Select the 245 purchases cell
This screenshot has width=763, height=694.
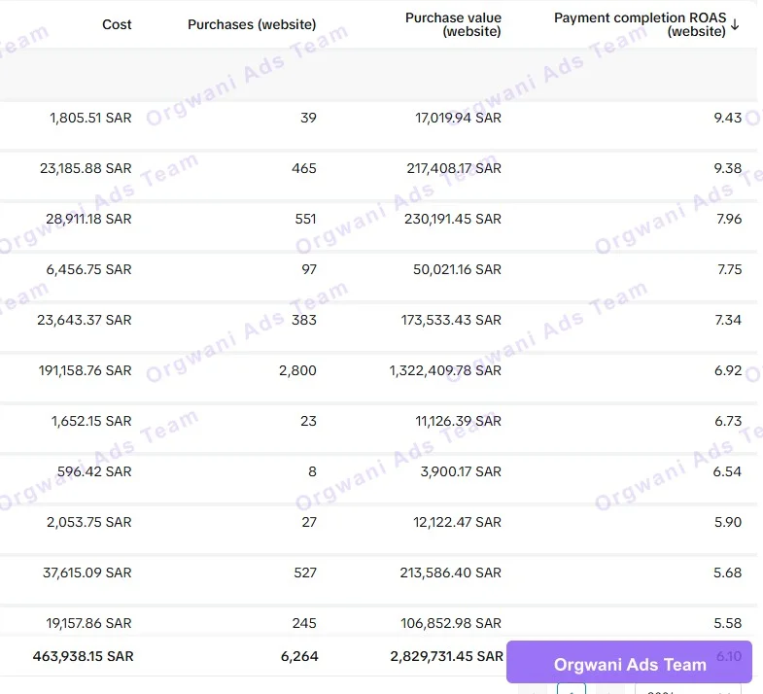[305, 623]
